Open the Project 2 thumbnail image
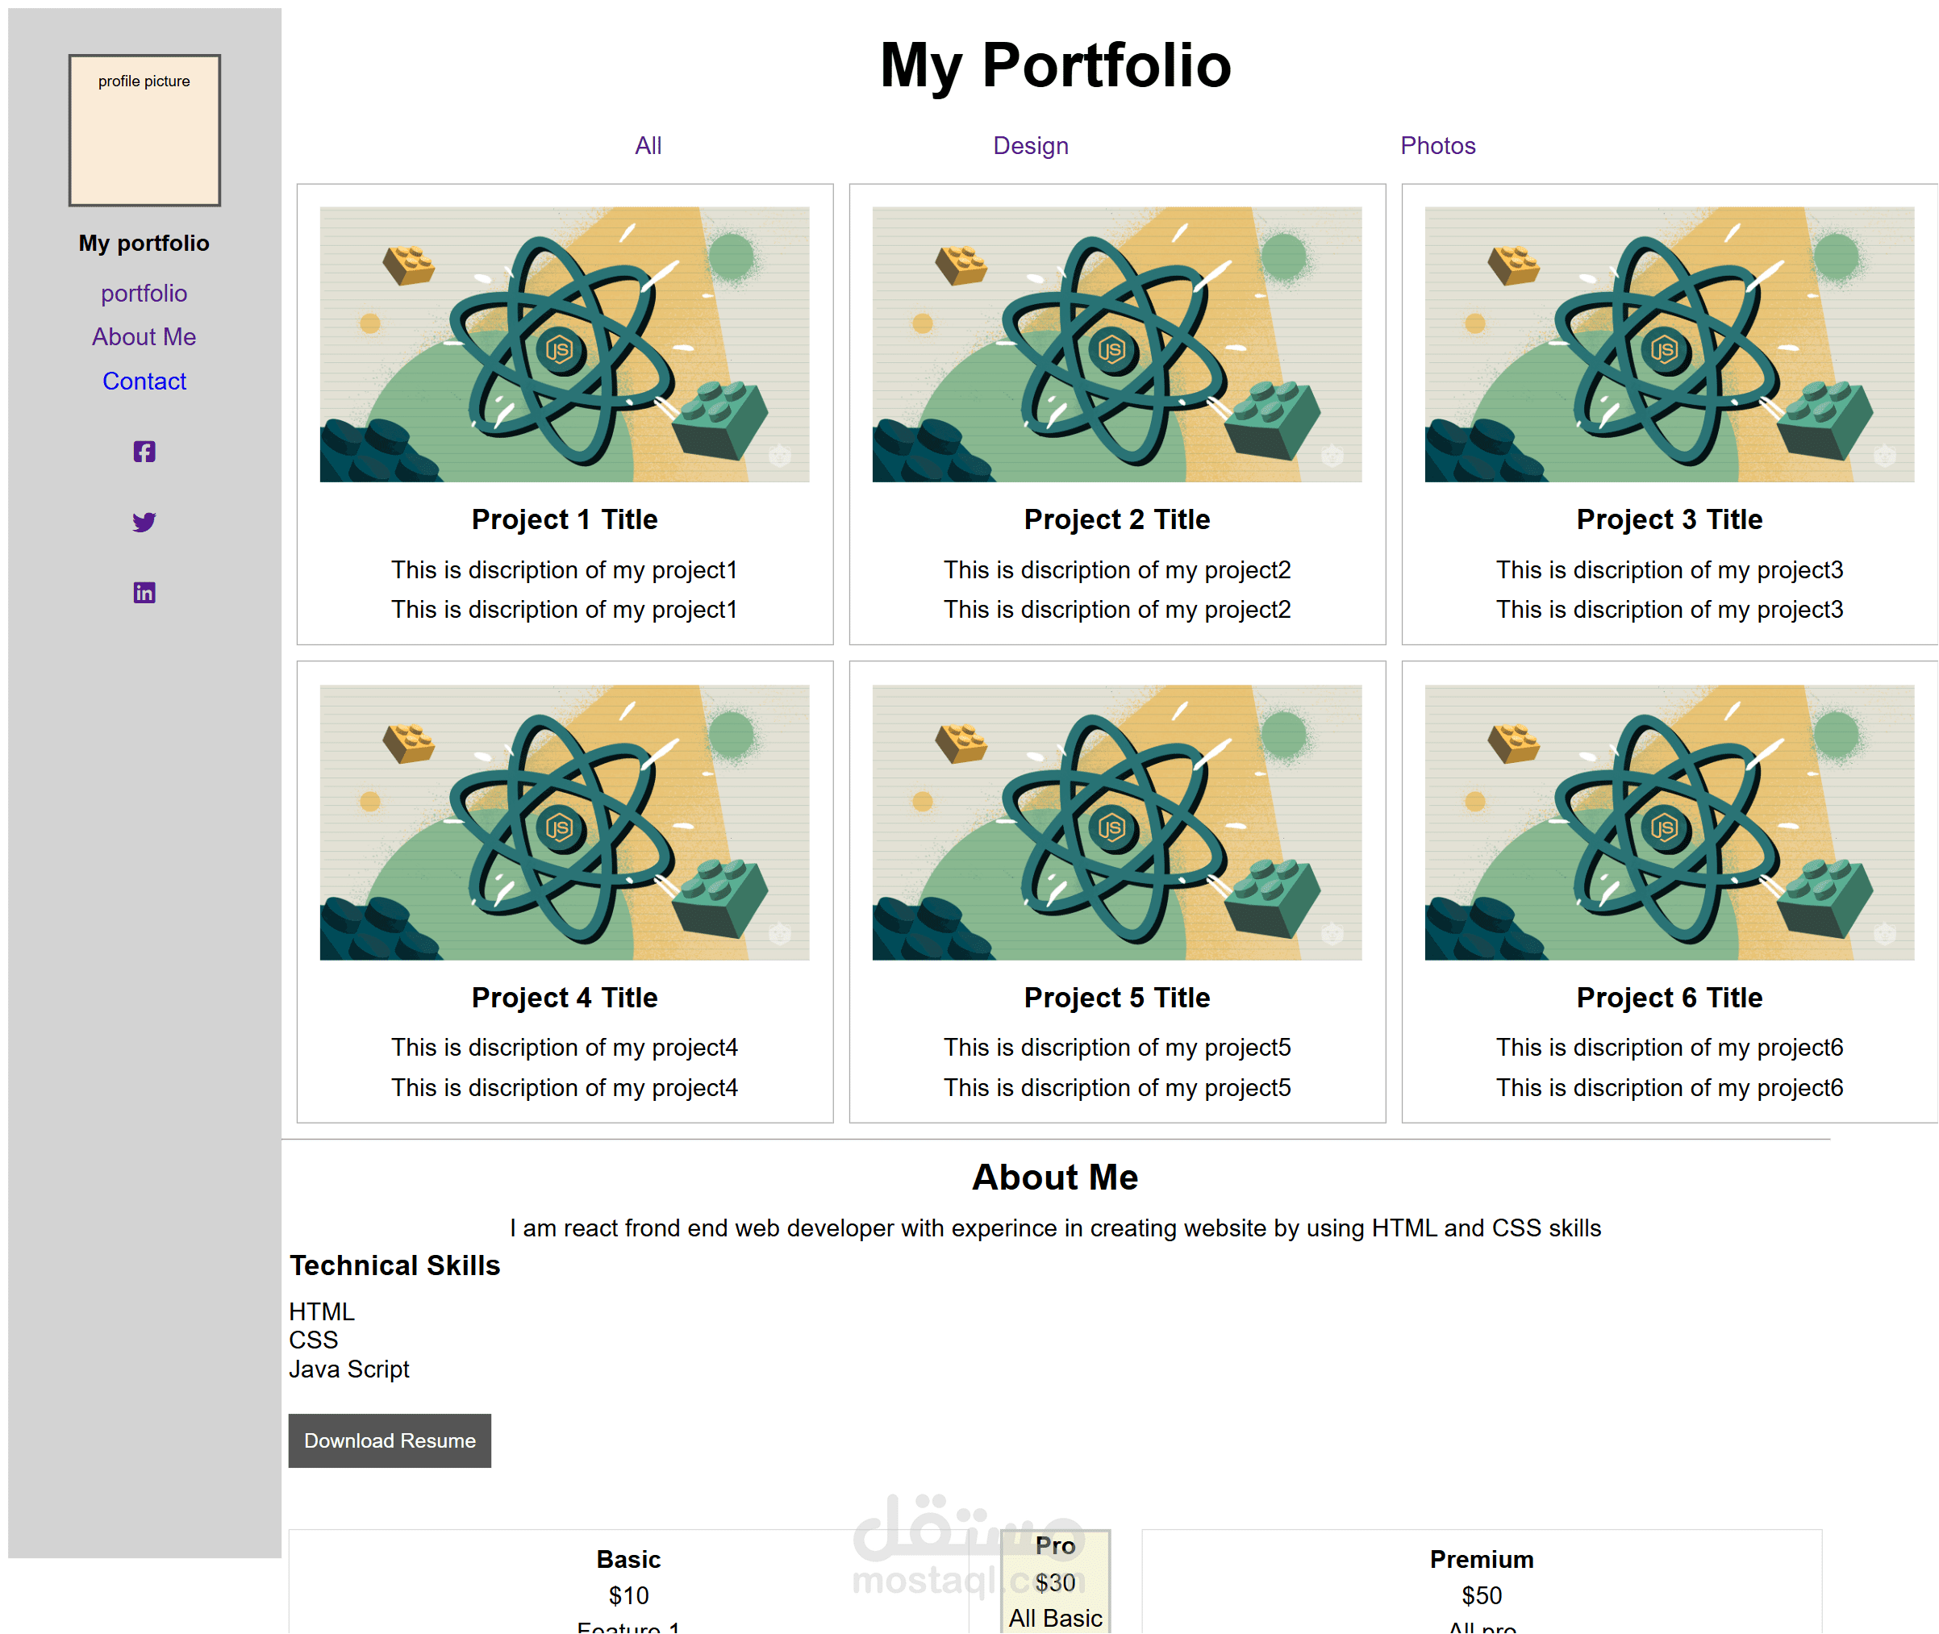 tap(1116, 344)
